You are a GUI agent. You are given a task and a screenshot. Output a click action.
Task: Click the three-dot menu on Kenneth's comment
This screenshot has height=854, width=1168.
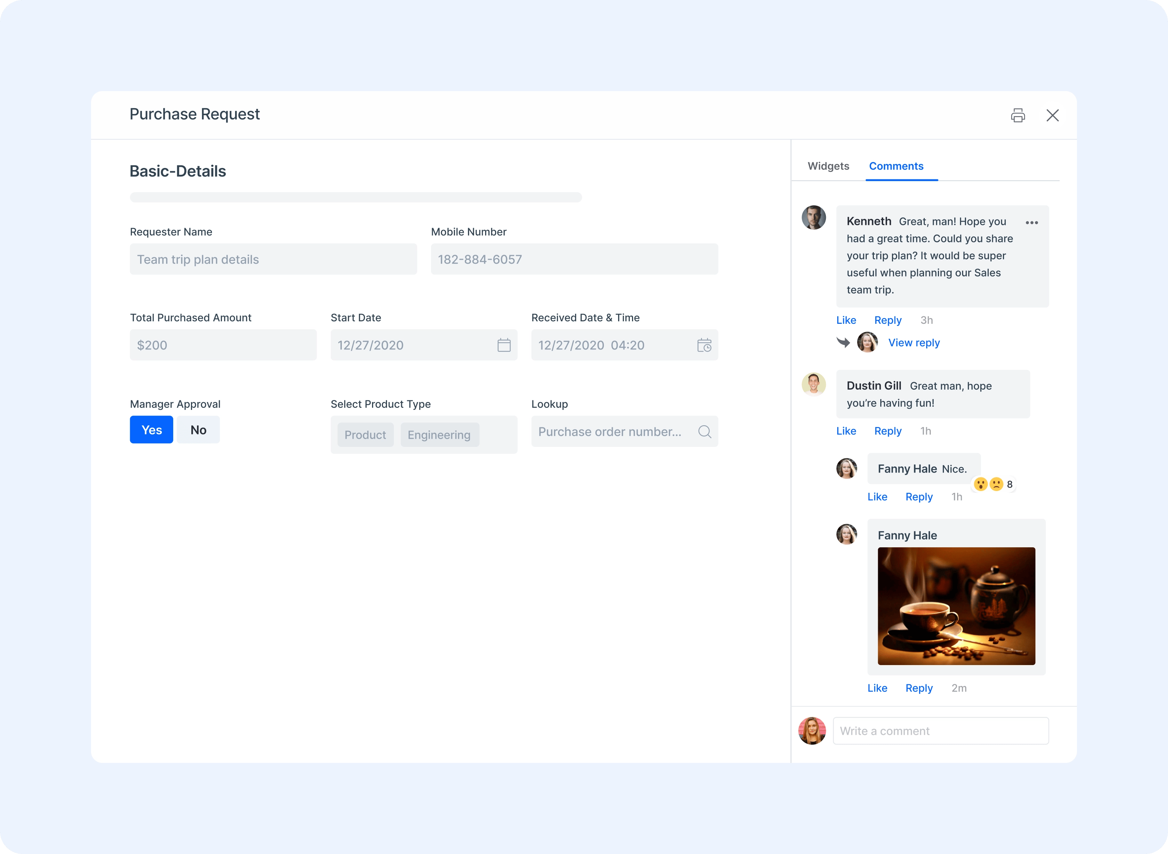tap(1033, 221)
